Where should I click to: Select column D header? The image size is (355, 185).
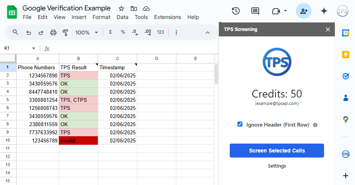tap(157, 58)
